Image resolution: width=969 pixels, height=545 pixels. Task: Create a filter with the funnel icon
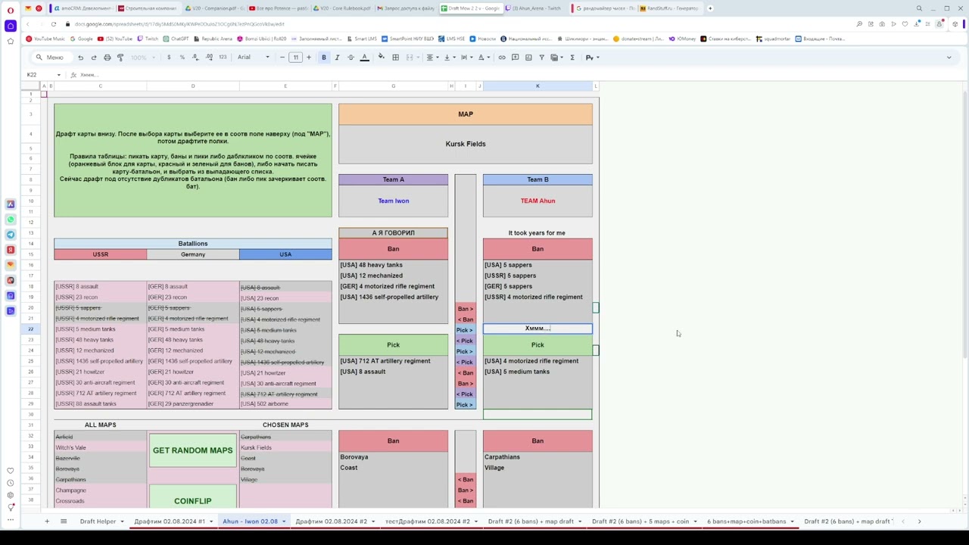541,58
